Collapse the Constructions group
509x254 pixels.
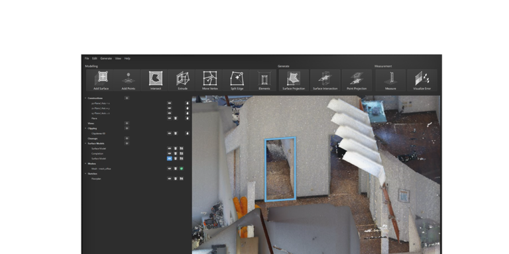pos(85,98)
